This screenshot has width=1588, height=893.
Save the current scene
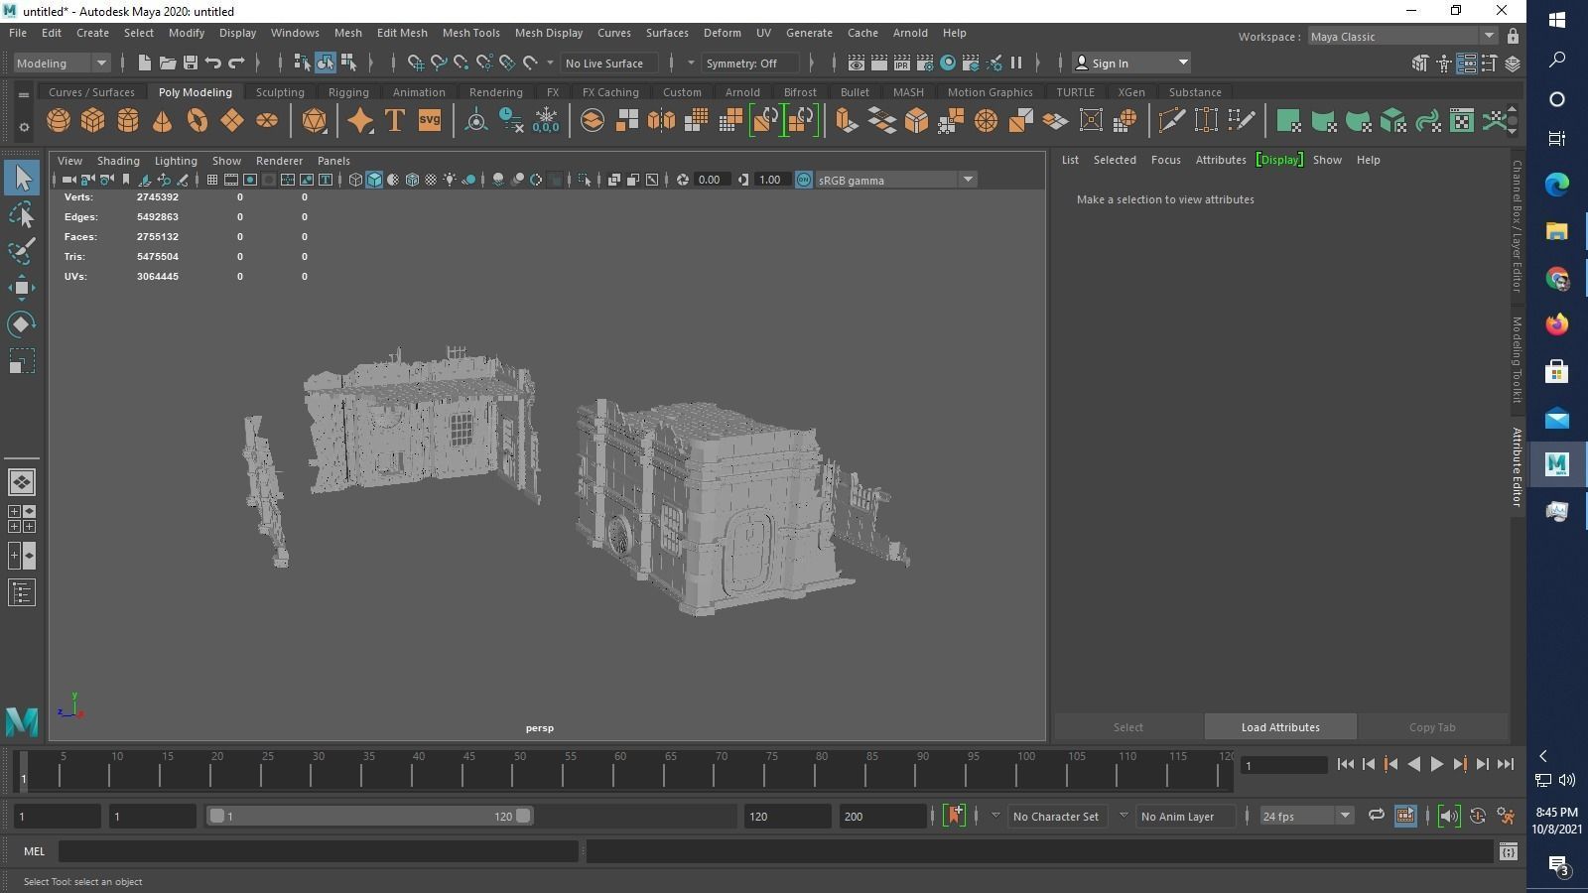[191, 63]
